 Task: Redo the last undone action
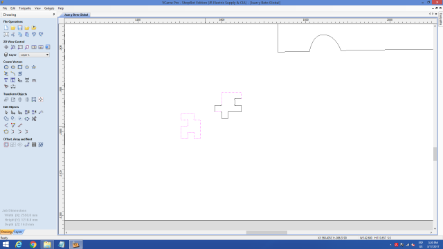tap(41, 34)
